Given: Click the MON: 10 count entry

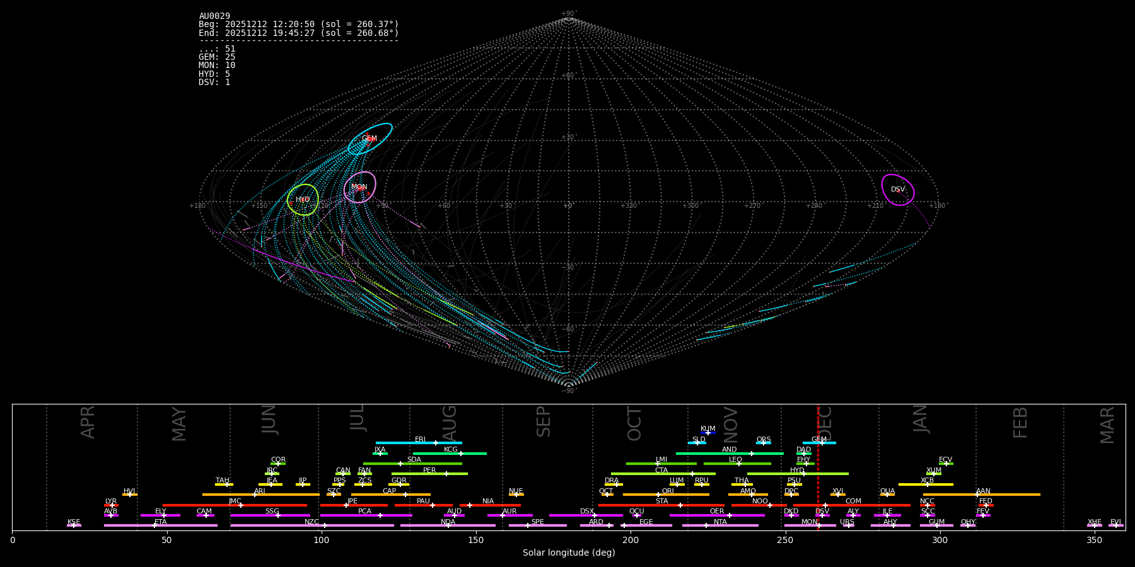Looking at the screenshot, I should 217,66.
